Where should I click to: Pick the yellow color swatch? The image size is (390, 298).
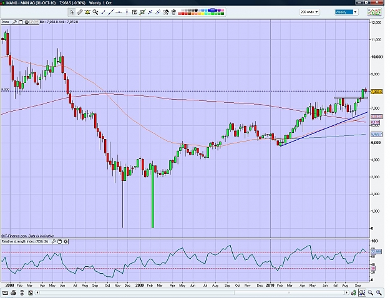(203, 14)
